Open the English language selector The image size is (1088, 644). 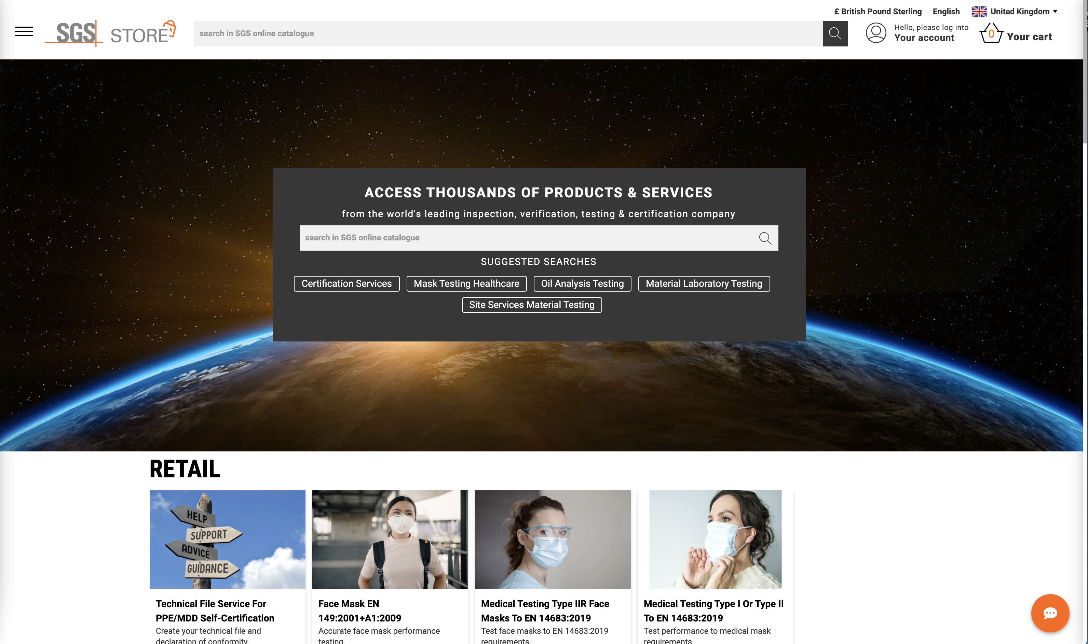pyautogui.click(x=946, y=12)
